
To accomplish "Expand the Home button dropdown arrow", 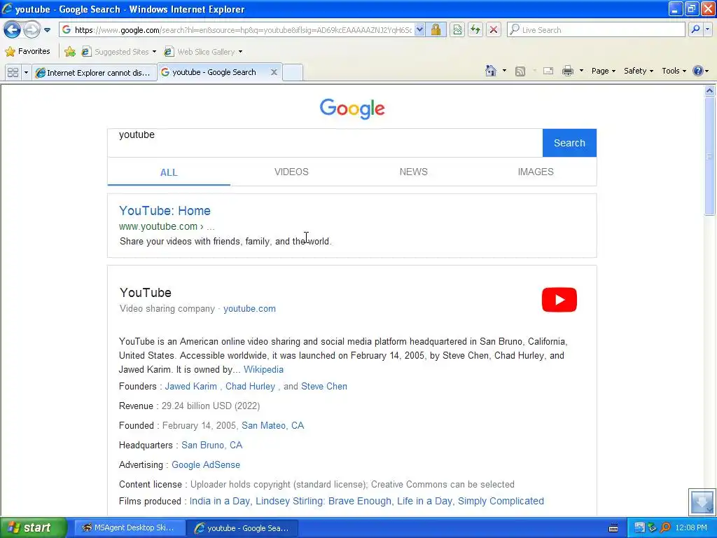I will pos(504,71).
